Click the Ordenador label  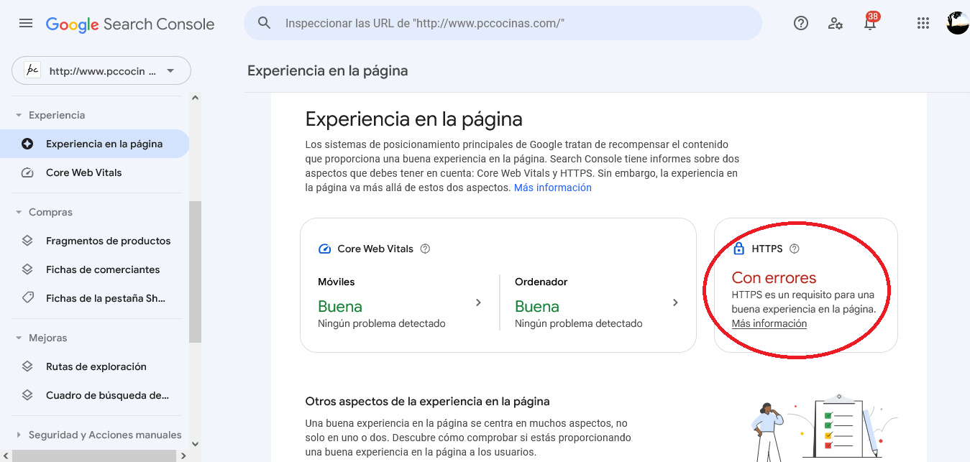(x=541, y=282)
